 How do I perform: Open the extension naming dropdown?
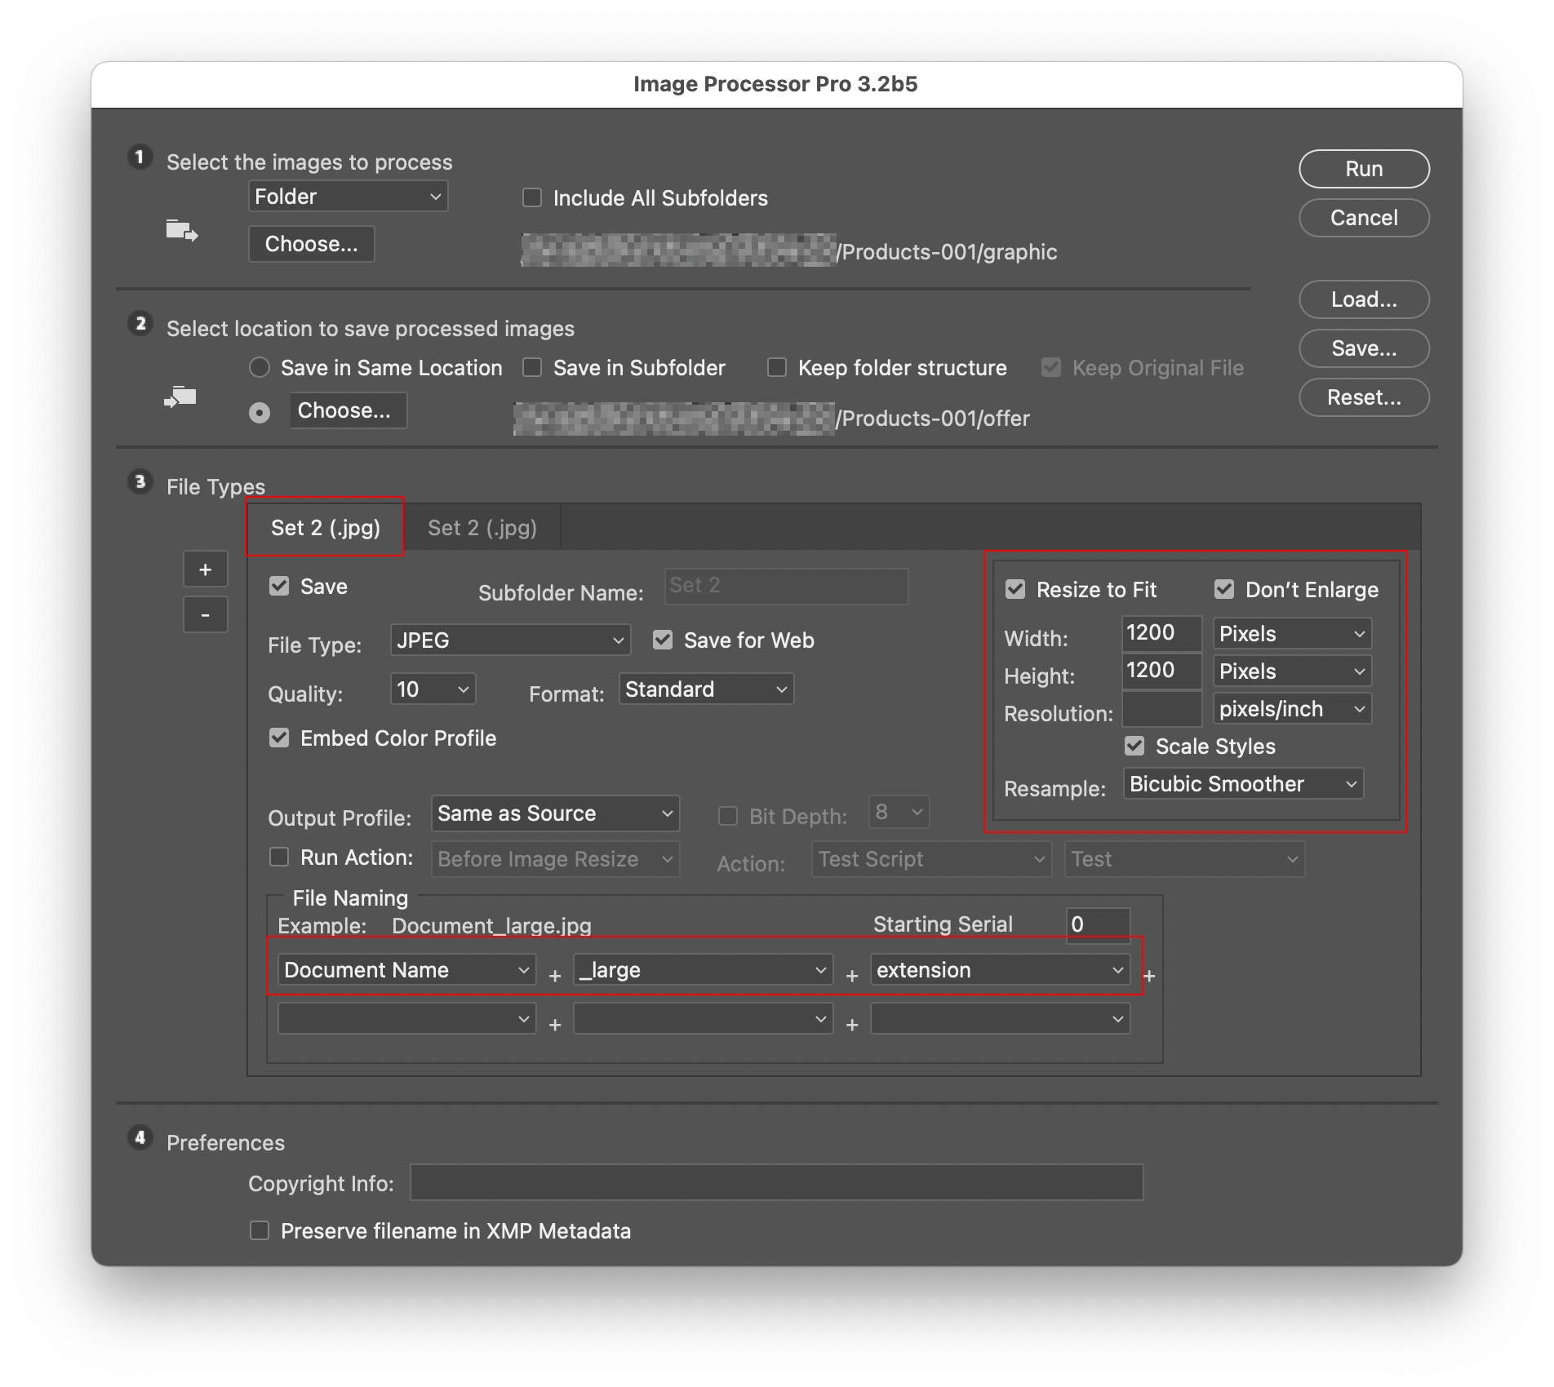[1001, 970]
